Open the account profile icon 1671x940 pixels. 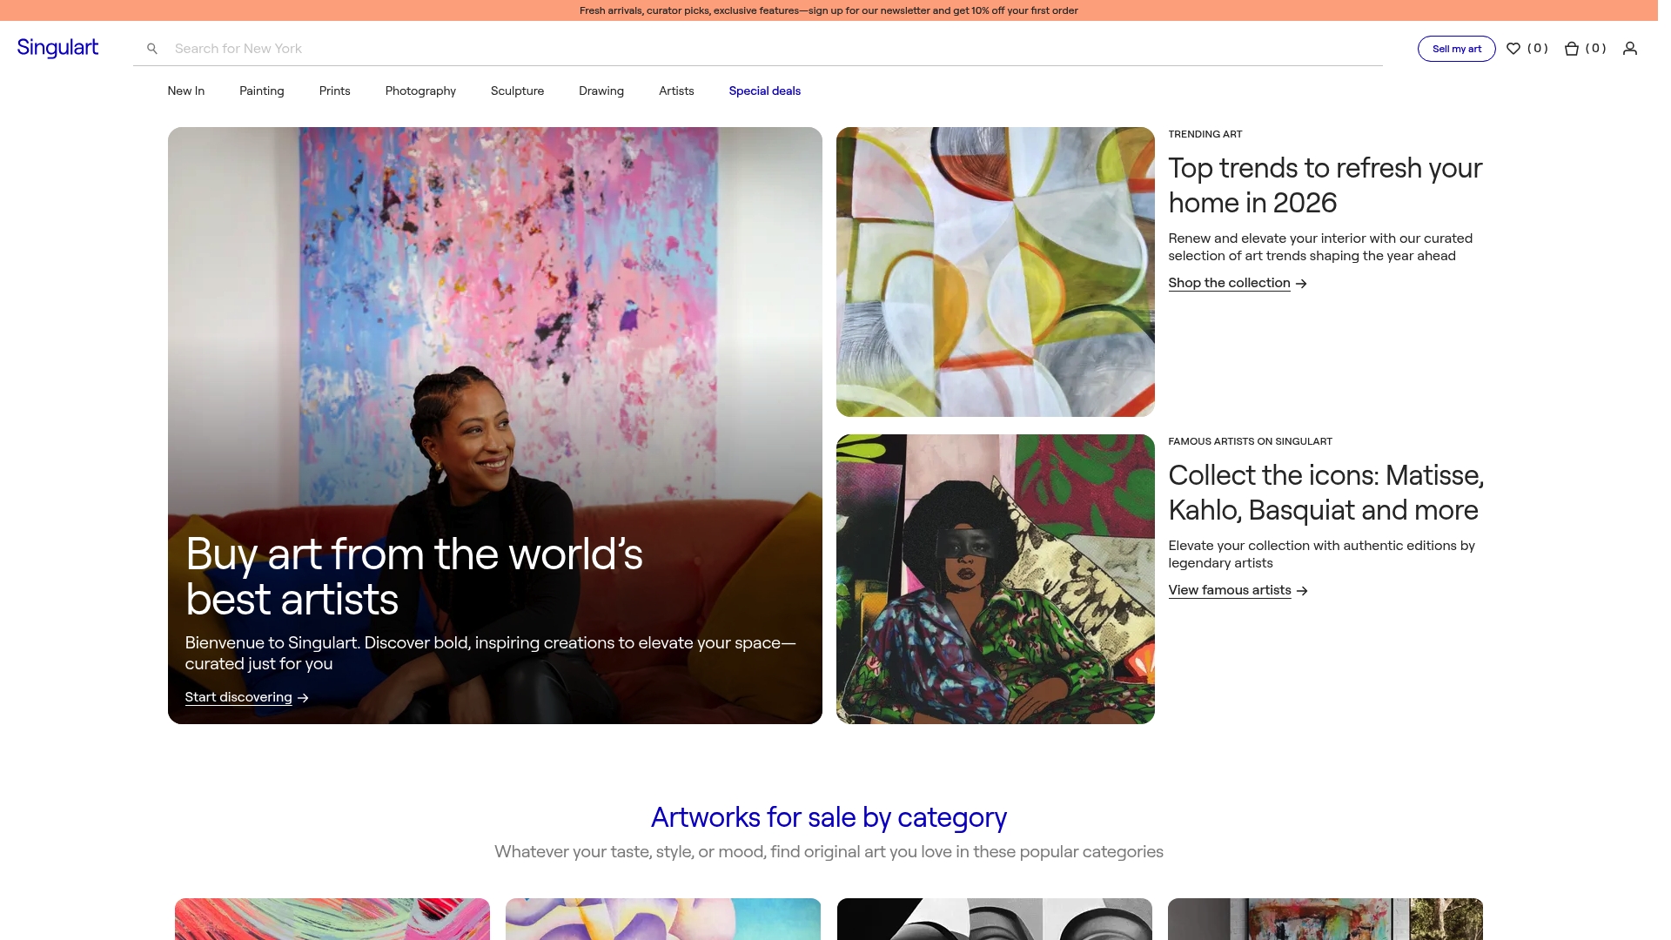[1630, 49]
